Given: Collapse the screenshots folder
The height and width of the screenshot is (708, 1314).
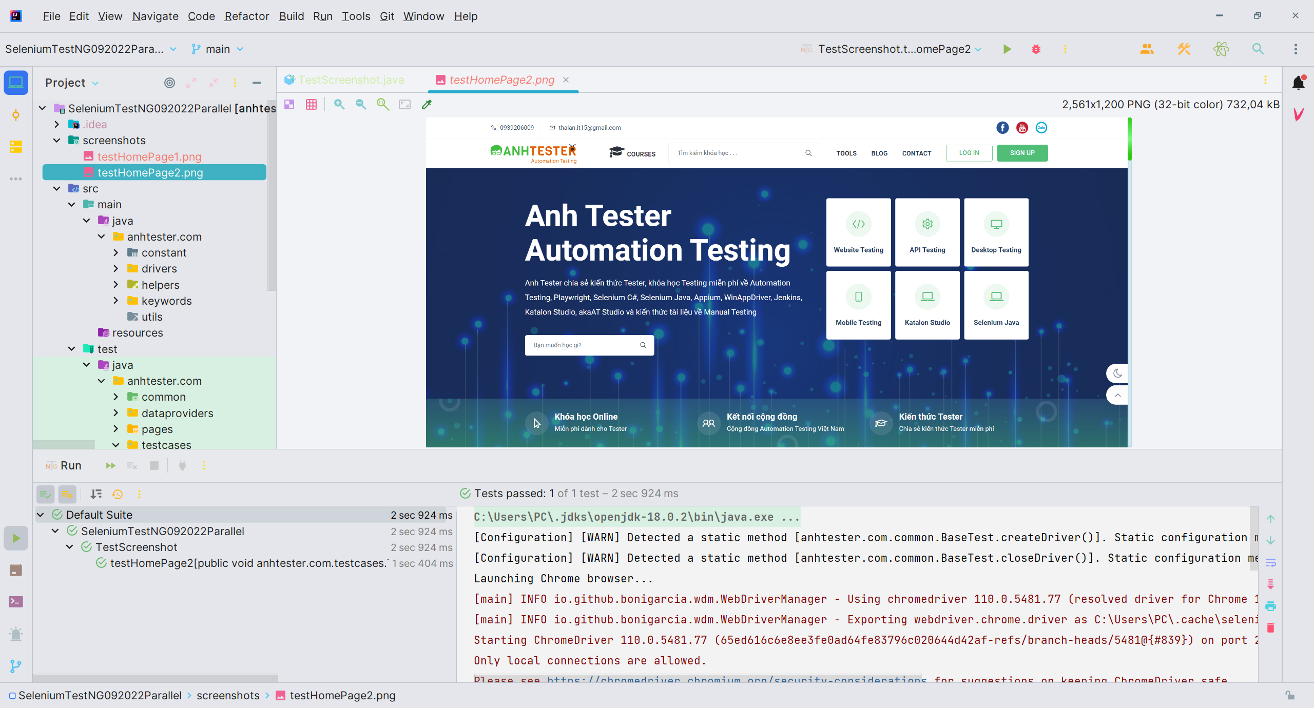Looking at the screenshot, I should tap(57, 141).
